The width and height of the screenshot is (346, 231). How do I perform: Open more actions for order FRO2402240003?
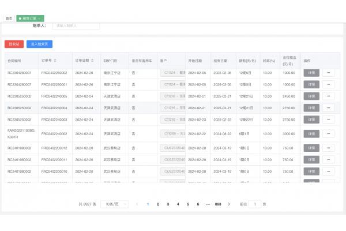(x=328, y=119)
